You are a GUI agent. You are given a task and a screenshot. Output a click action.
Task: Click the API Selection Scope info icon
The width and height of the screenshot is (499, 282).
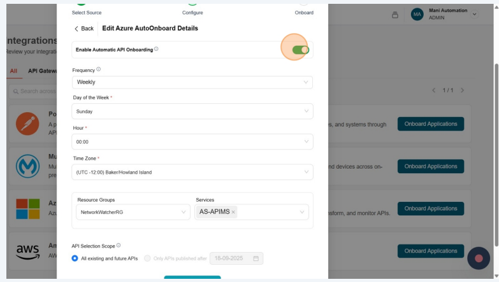[119, 245]
